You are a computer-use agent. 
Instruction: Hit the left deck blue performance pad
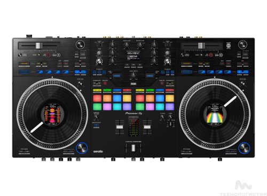(x=117, y=98)
